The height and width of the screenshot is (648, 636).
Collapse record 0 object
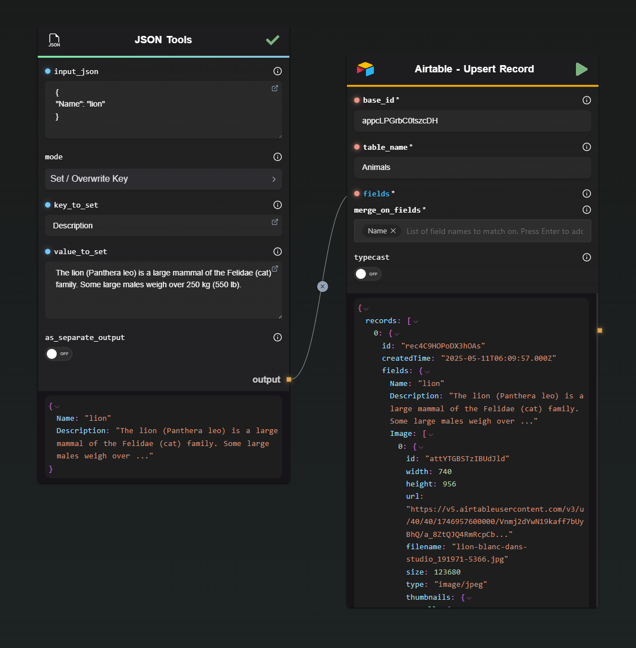[x=396, y=334]
